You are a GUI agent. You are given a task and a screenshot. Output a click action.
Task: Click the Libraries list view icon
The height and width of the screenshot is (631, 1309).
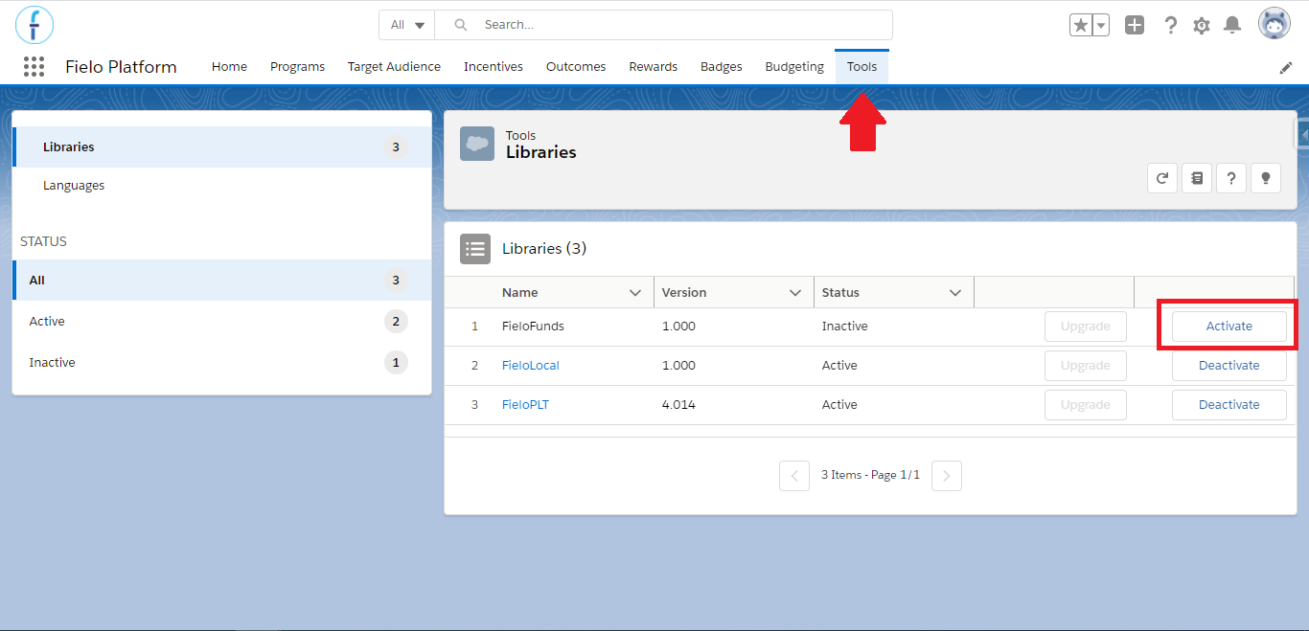[475, 249]
